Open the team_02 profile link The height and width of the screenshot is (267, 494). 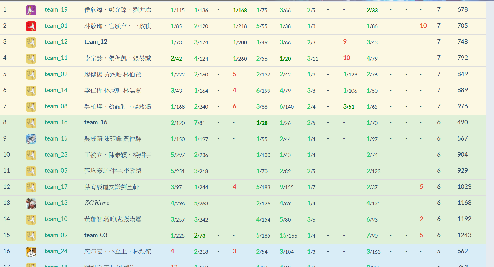[56, 74]
